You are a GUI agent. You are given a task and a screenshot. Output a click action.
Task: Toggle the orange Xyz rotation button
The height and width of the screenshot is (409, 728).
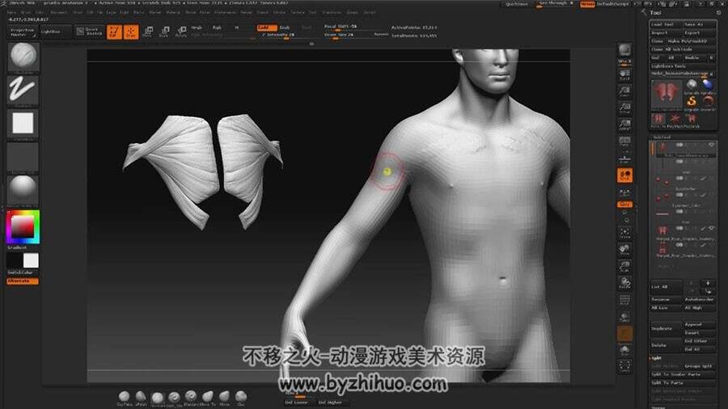[x=624, y=204]
